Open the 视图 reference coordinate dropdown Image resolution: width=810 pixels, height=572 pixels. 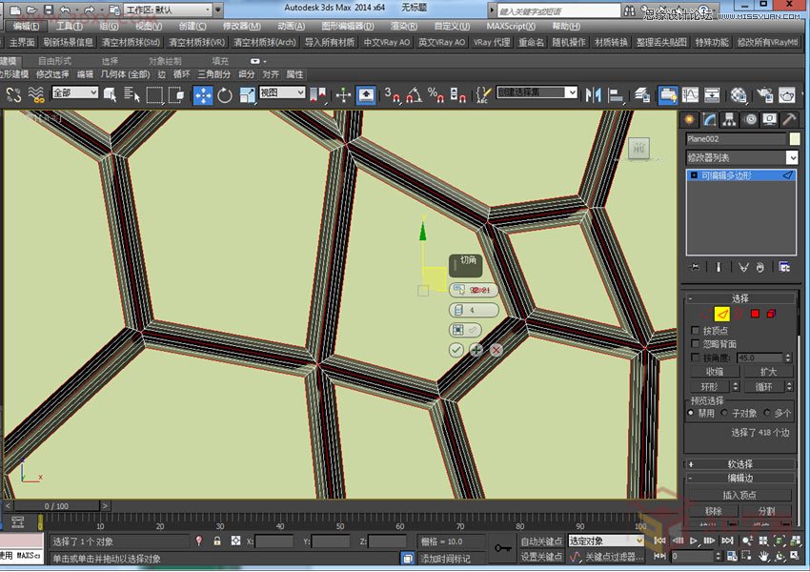pos(282,92)
